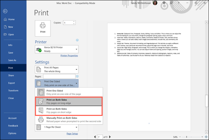Click the diamond premium icon in title bar
The image size is (209, 140).
[164, 3]
